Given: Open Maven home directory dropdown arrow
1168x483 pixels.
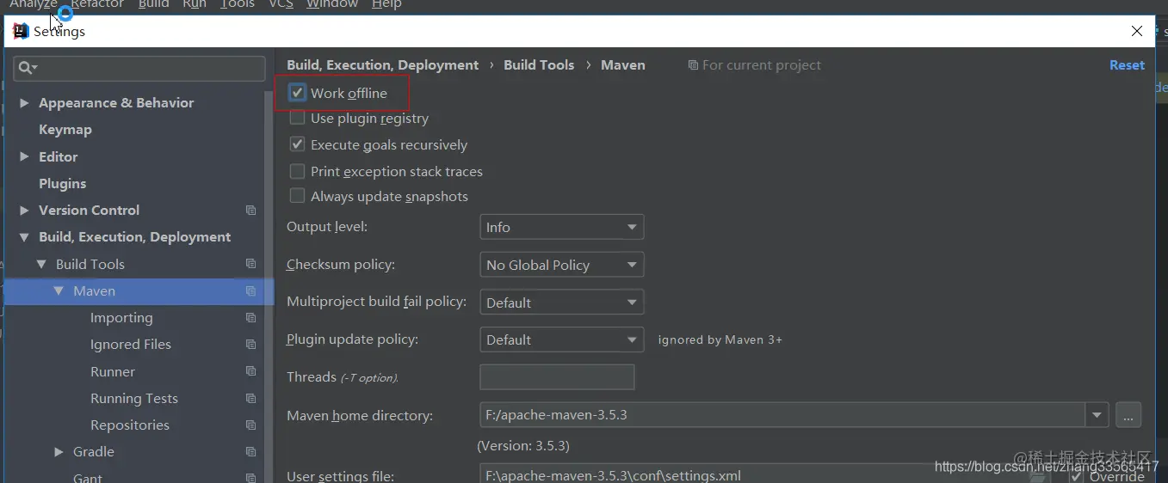Looking at the screenshot, I should [1097, 415].
